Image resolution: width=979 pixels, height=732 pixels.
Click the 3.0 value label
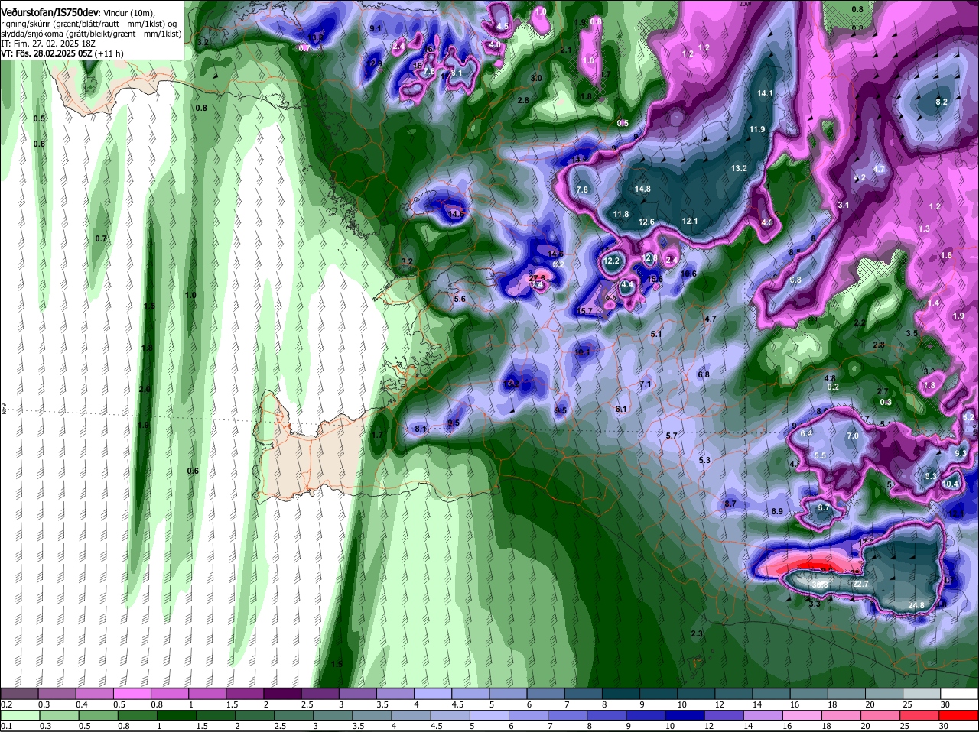[536, 78]
